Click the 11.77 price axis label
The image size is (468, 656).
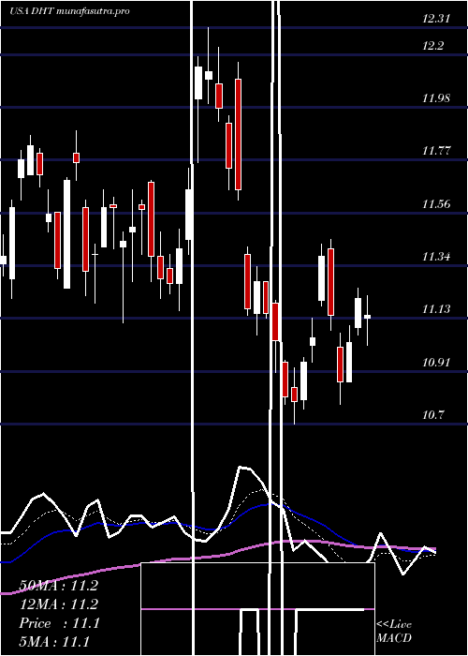[436, 151]
